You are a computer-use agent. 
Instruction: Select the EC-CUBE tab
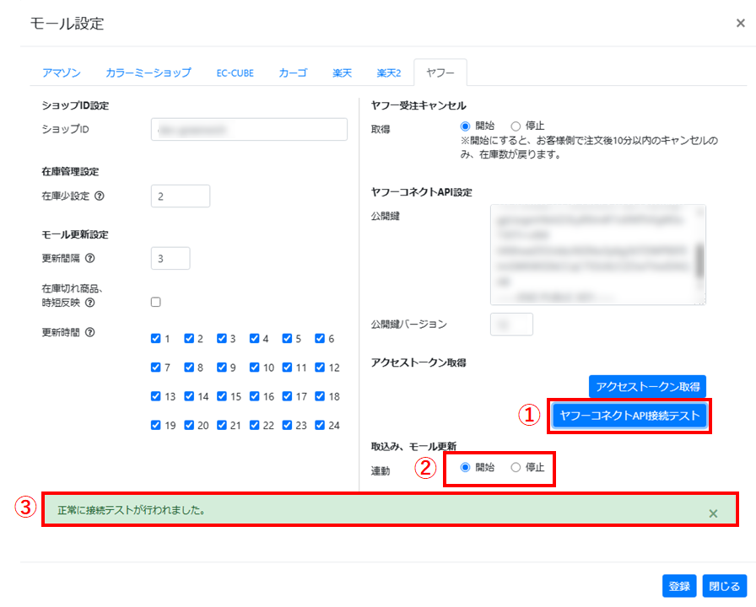[235, 73]
